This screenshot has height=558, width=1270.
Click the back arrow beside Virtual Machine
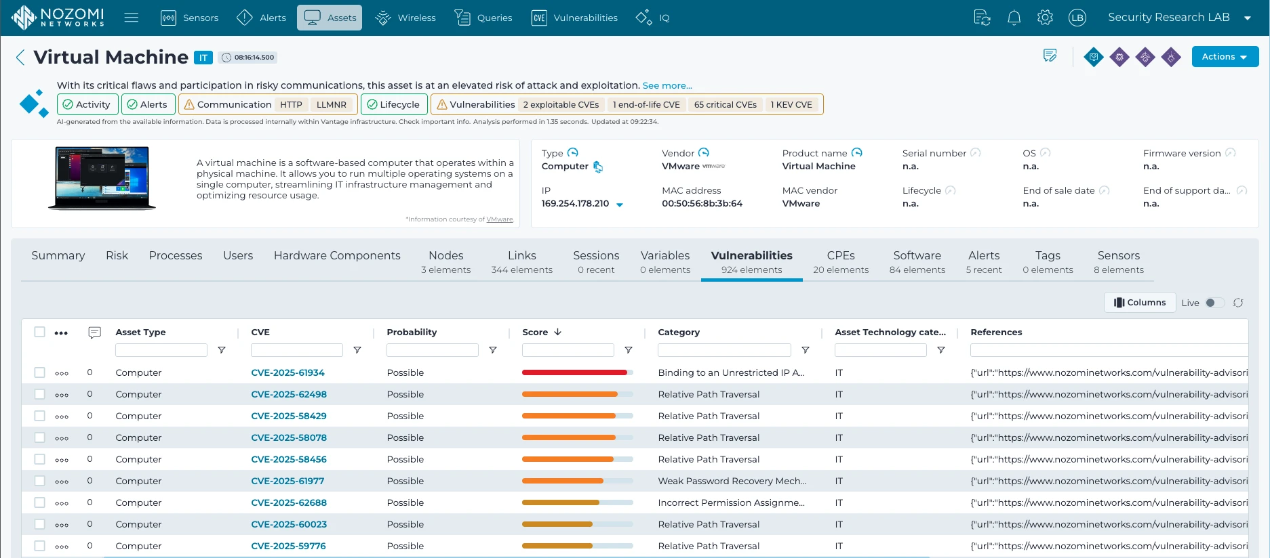20,58
